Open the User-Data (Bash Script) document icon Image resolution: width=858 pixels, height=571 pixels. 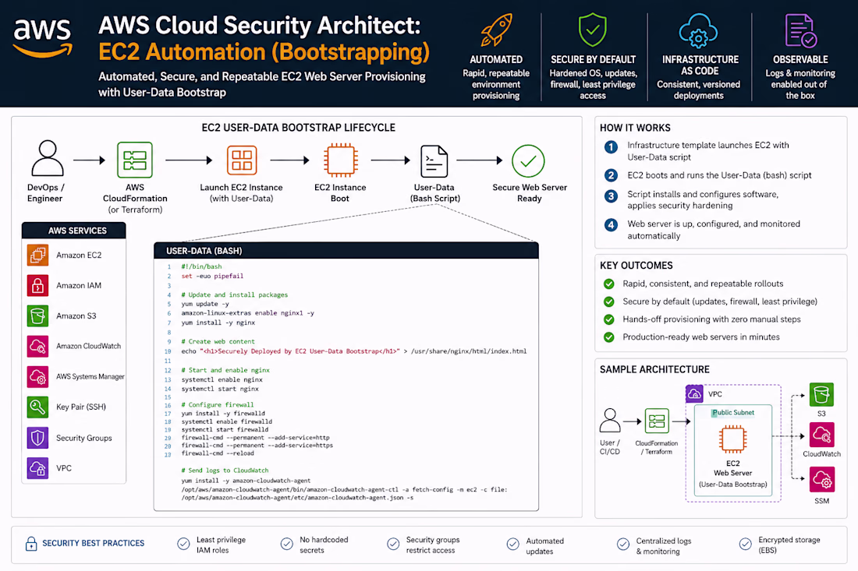coord(434,161)
